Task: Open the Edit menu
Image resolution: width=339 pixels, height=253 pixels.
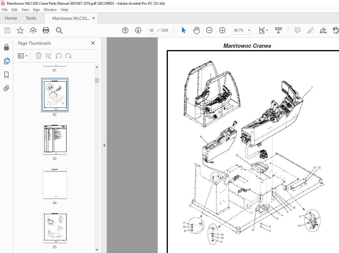Action: (14, 10)
